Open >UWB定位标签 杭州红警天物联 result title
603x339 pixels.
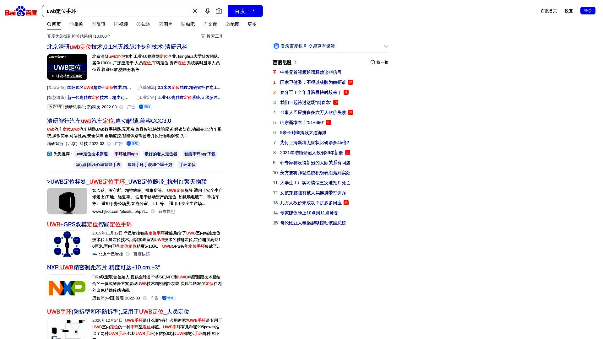(x=127, y=182)
